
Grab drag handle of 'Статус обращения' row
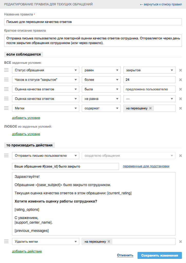pyautogui.click(x=6, y=70)
